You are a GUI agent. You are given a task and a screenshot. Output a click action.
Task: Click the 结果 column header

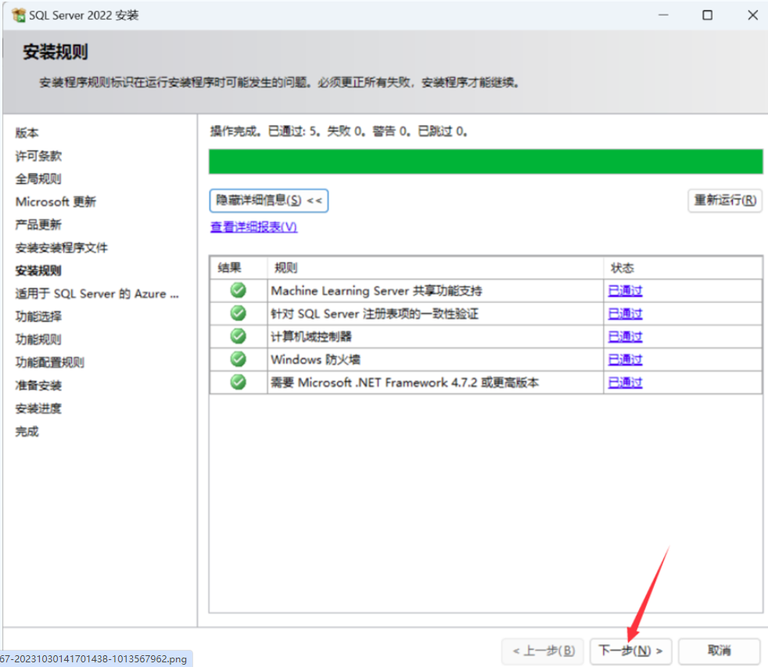point(239,268)
